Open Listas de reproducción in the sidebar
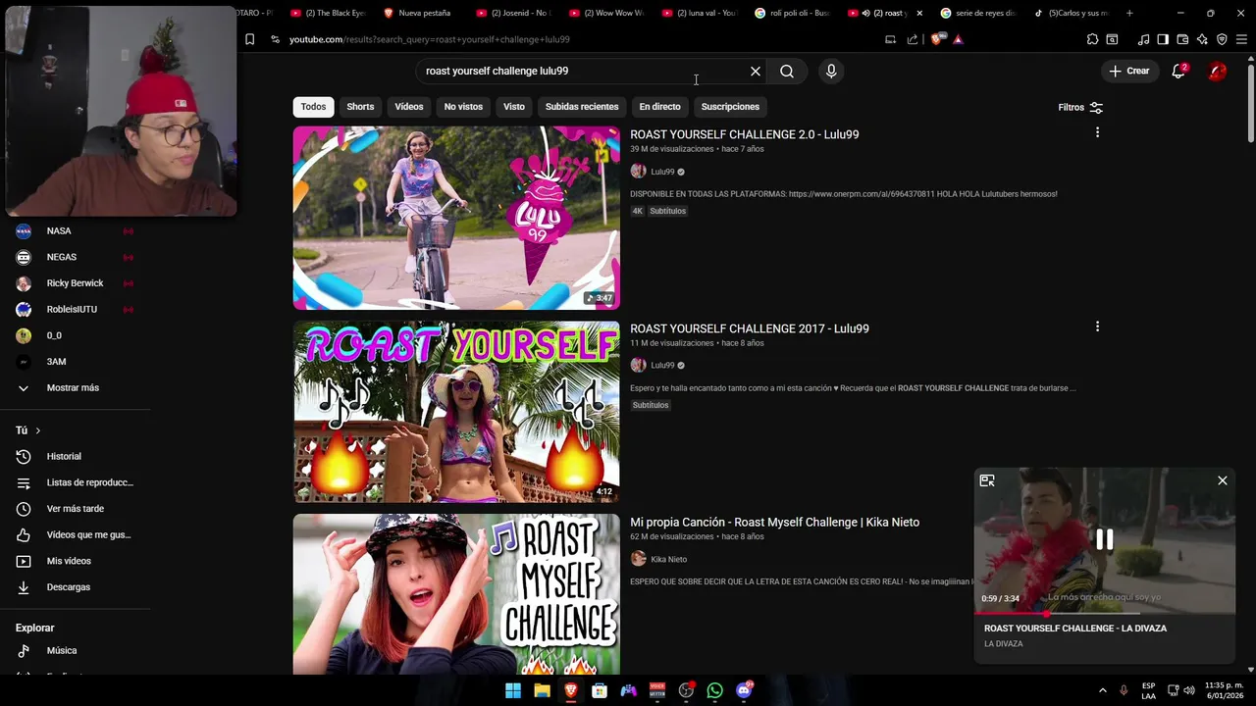Screen dimensions: 1256x706 pyautogui.click(x=75, y=482)
